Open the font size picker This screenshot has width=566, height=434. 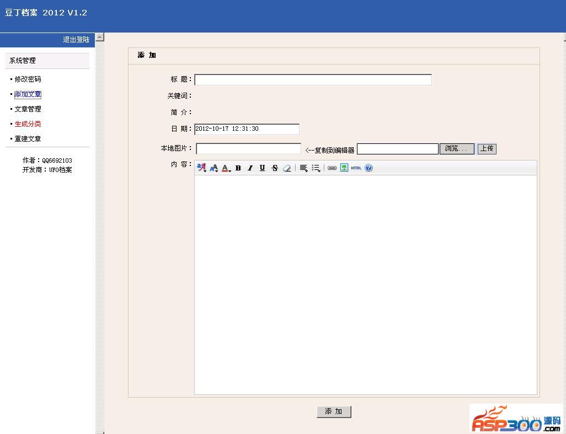point(213,168)
